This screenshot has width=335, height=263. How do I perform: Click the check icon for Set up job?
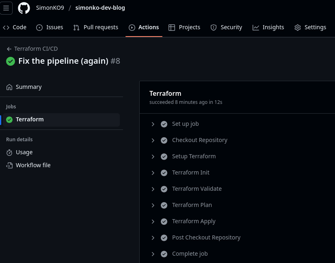tap(164, 124)
